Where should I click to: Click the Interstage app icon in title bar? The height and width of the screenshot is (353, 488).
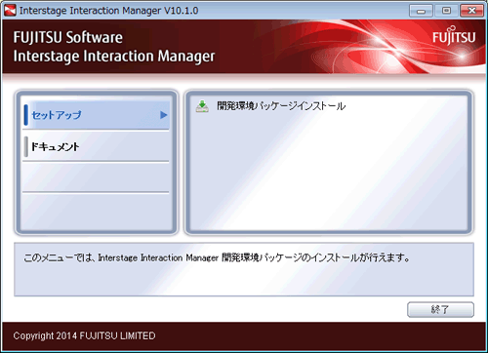[10, 11]
